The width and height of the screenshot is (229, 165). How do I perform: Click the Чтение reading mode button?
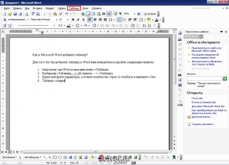click(x=150, y=14)
